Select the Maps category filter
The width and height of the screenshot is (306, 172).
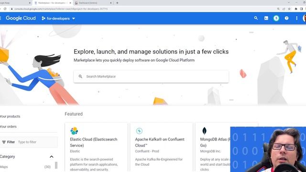pyautogui.click(x=4, y=167)
